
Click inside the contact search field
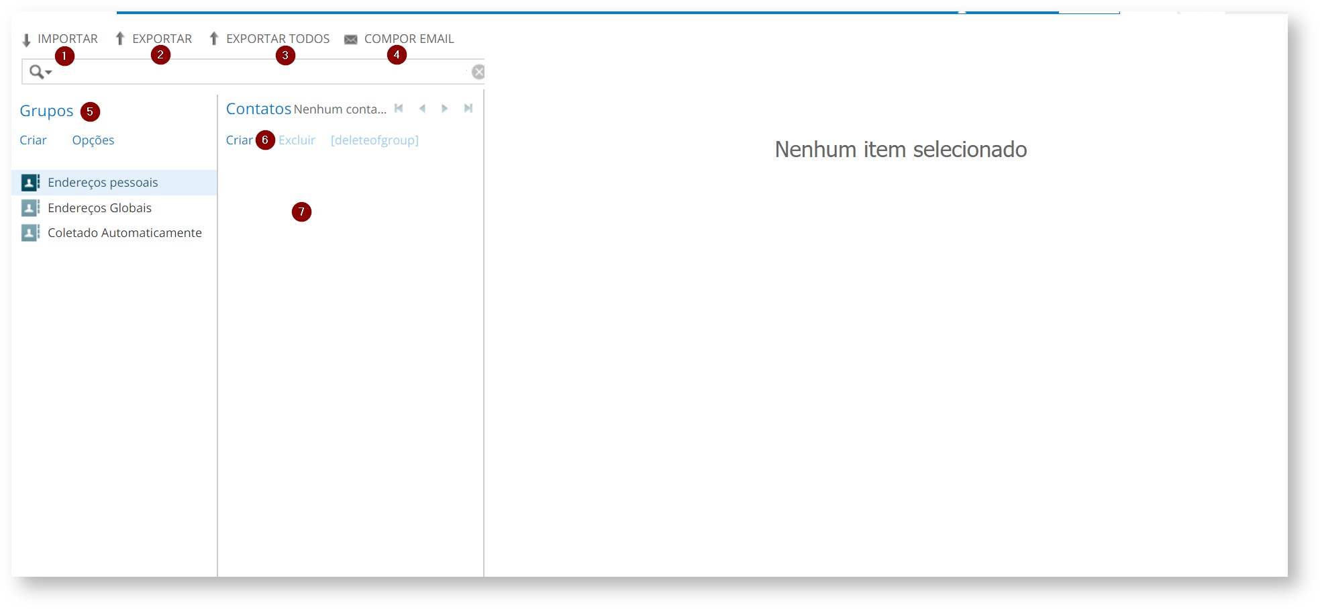click(262, 72)
